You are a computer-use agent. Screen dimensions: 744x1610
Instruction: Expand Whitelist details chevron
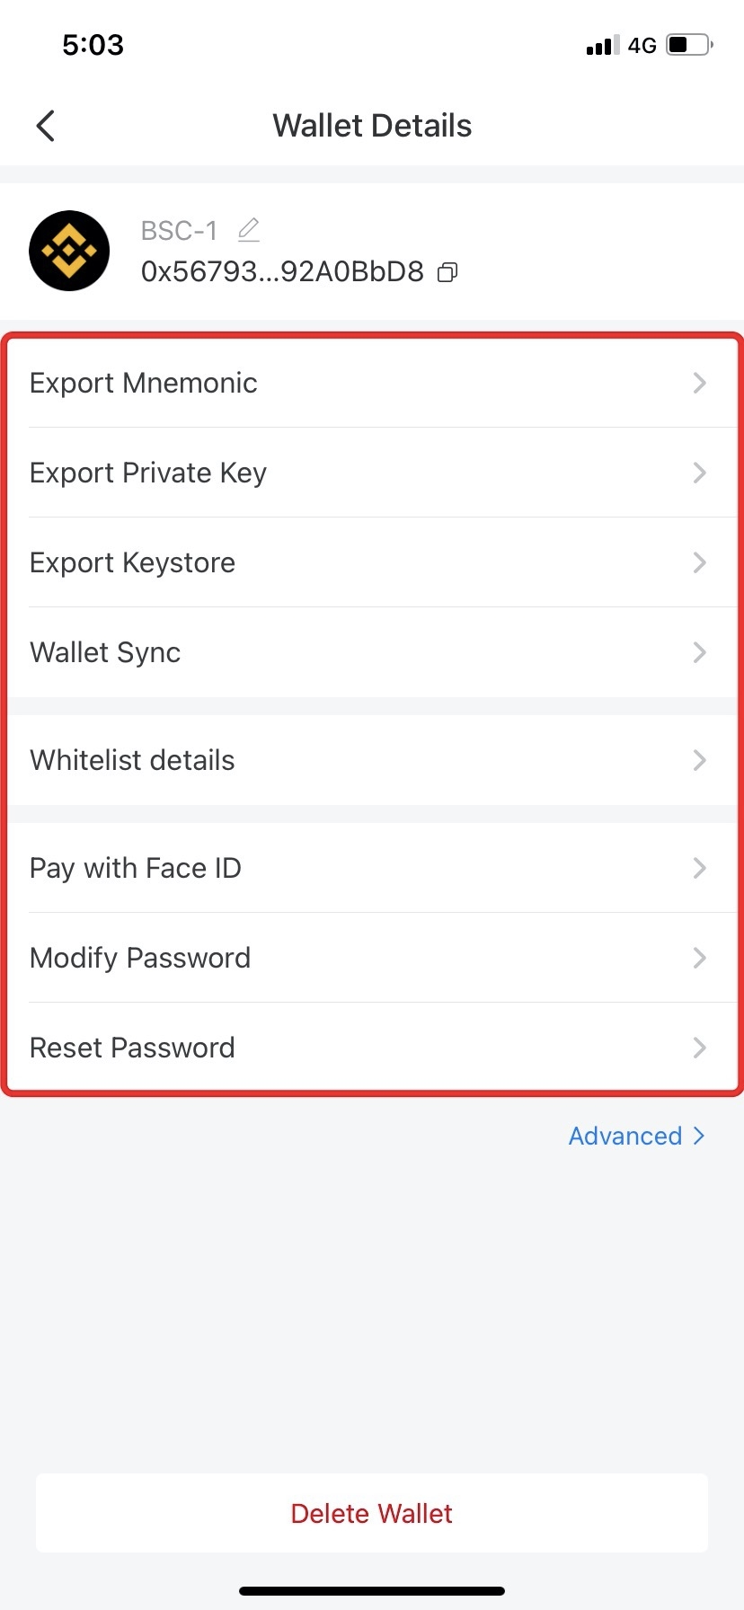click(x=699, y=761)
